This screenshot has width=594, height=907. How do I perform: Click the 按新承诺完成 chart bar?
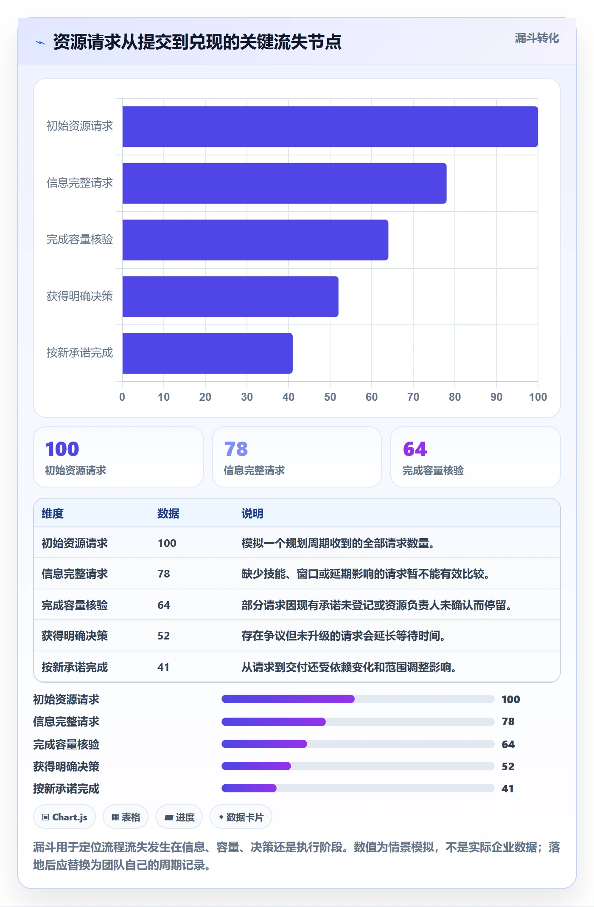pos(207,353)
